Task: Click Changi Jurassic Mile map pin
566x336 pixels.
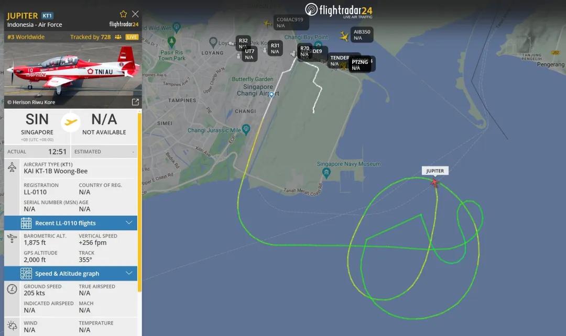Action: tap(246, 129)
